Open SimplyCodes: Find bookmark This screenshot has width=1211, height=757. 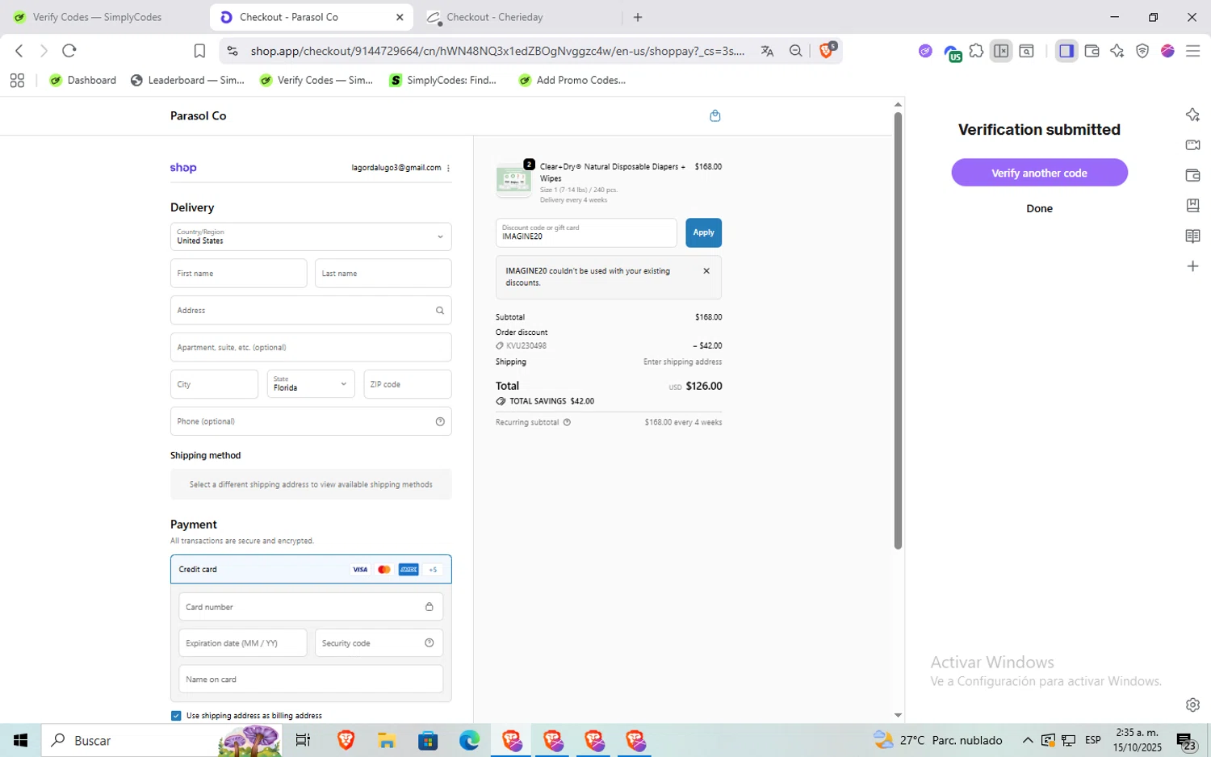(x=442, y=80)
